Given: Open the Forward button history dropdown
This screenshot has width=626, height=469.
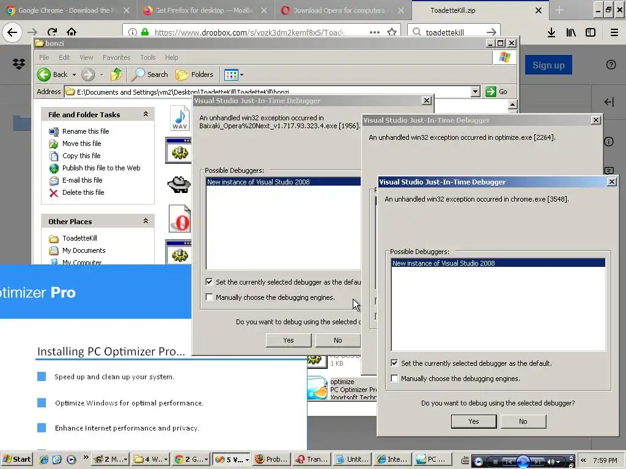Looking at the screenshot, I should [101, 75].
